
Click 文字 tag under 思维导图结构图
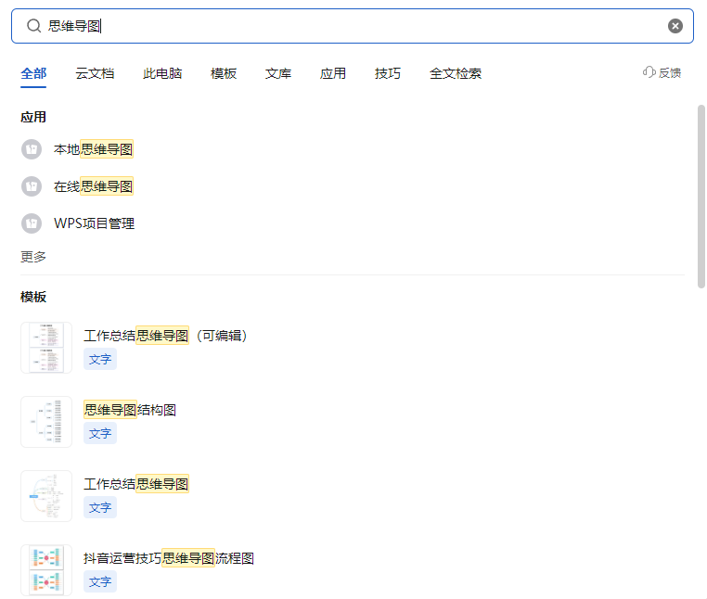100,434
